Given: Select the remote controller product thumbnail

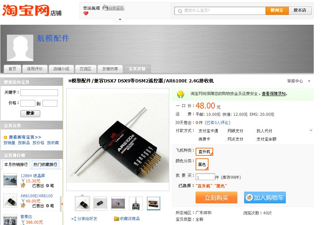Looking at the screenshot, I should click(136, 204).
